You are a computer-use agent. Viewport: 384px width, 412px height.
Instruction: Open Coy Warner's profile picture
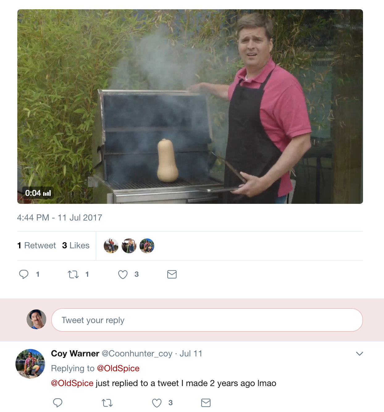click(x=30, y=364)
